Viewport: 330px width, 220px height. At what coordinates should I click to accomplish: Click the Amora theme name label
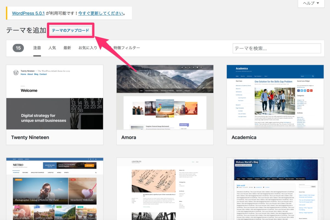(129, 137)
